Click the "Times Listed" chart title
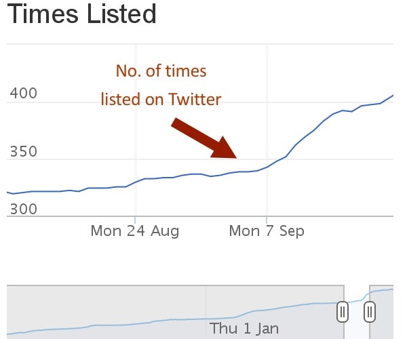Screen dimensions: 407x339 click(x=82, y=14)
